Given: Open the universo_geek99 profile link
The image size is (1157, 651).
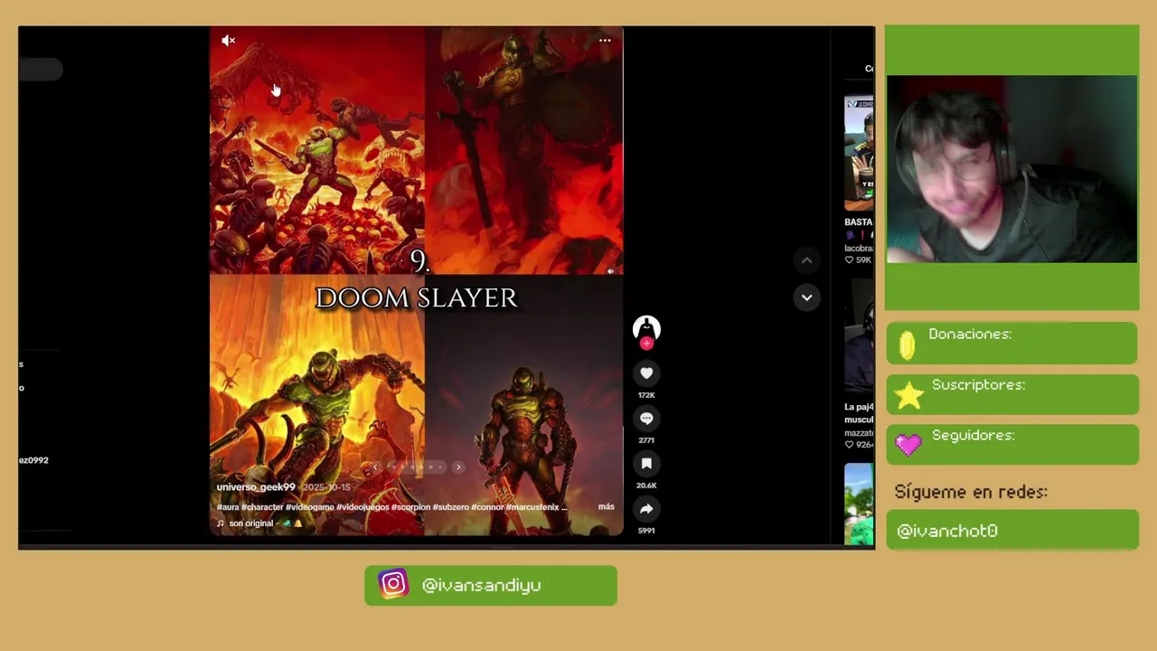Looking at the screenshot, I should click(x=256, y=487).
